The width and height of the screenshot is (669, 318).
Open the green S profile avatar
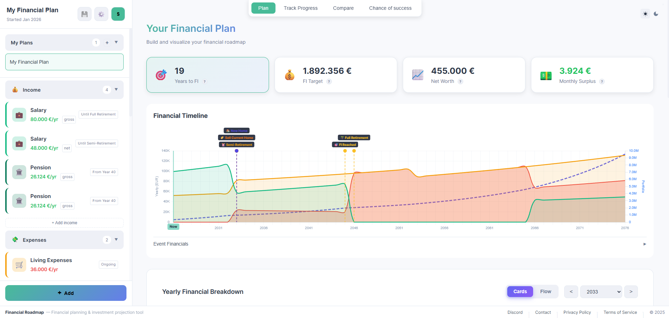click(x=118, y=14)
